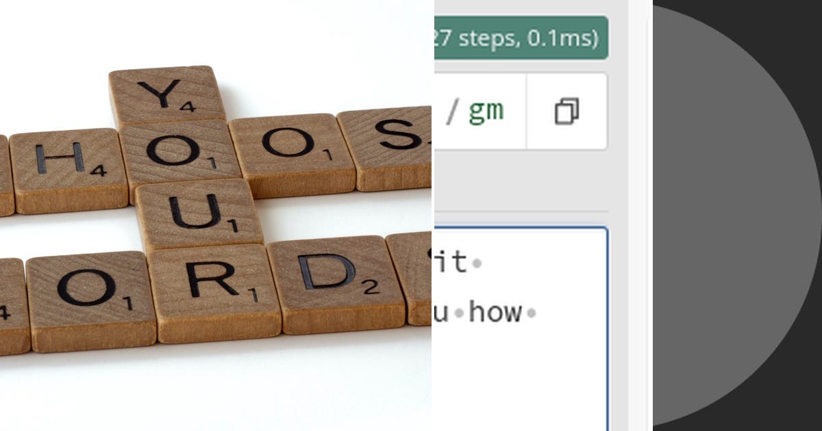Viewport: 822px width, 431px height.
Task: Open the gm regex flags selector
Action: pos(486,111)
